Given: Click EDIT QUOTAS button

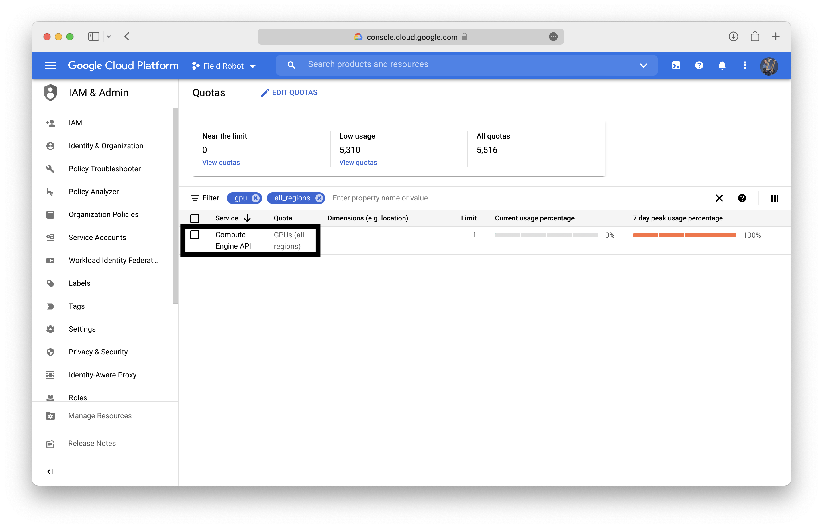Looking at the screenshot, I should [289, 92].
